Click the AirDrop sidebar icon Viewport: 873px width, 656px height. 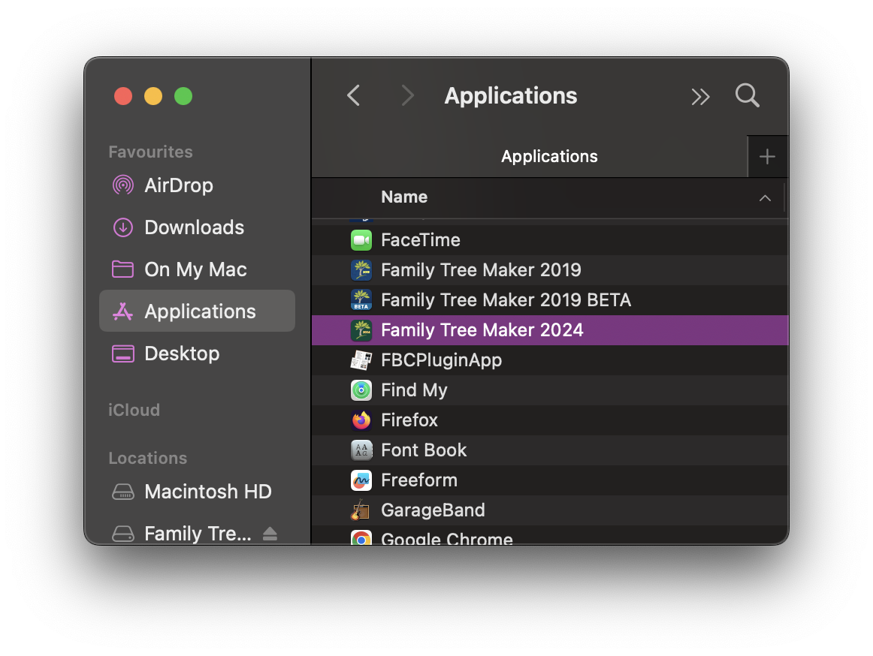[123, 185]
